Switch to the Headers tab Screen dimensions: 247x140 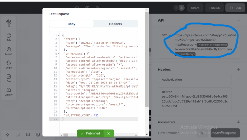tap(115, 24)
